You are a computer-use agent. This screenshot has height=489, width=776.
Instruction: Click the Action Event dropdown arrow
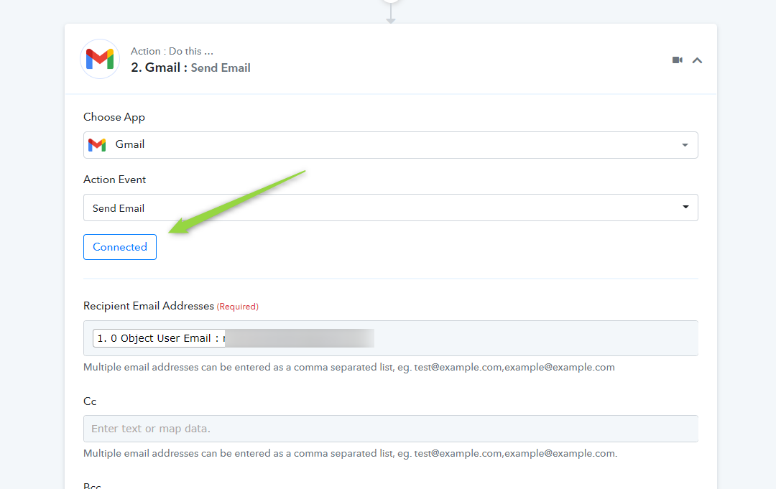(x=685, y=208)
